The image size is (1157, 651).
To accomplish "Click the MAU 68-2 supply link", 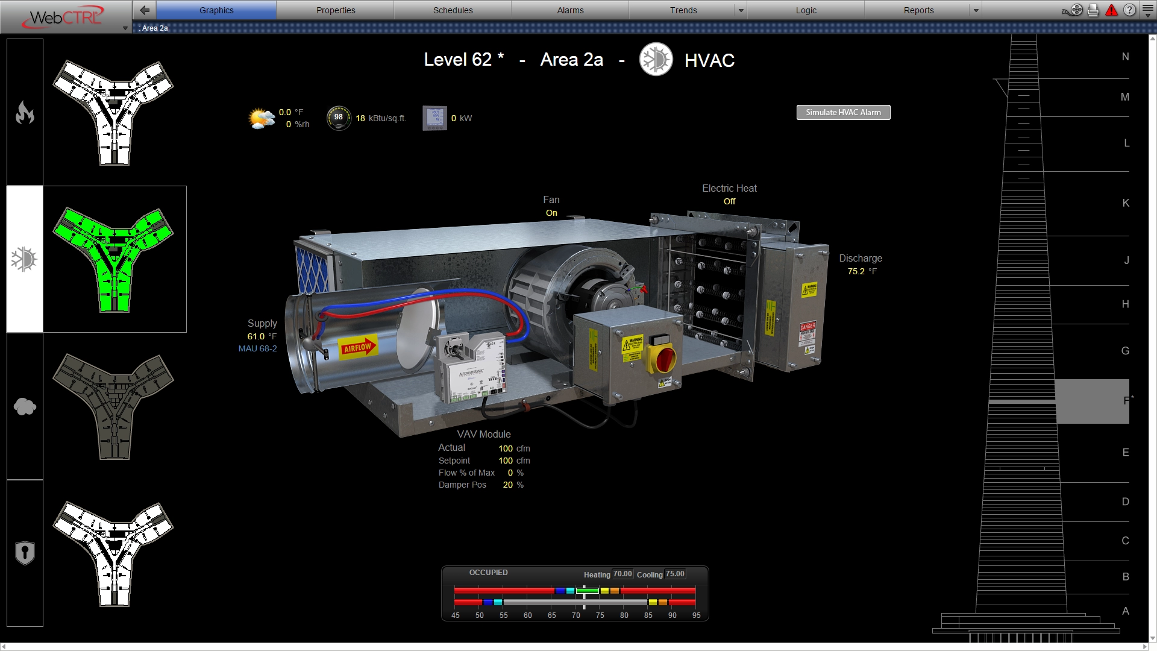I will 257,348.
